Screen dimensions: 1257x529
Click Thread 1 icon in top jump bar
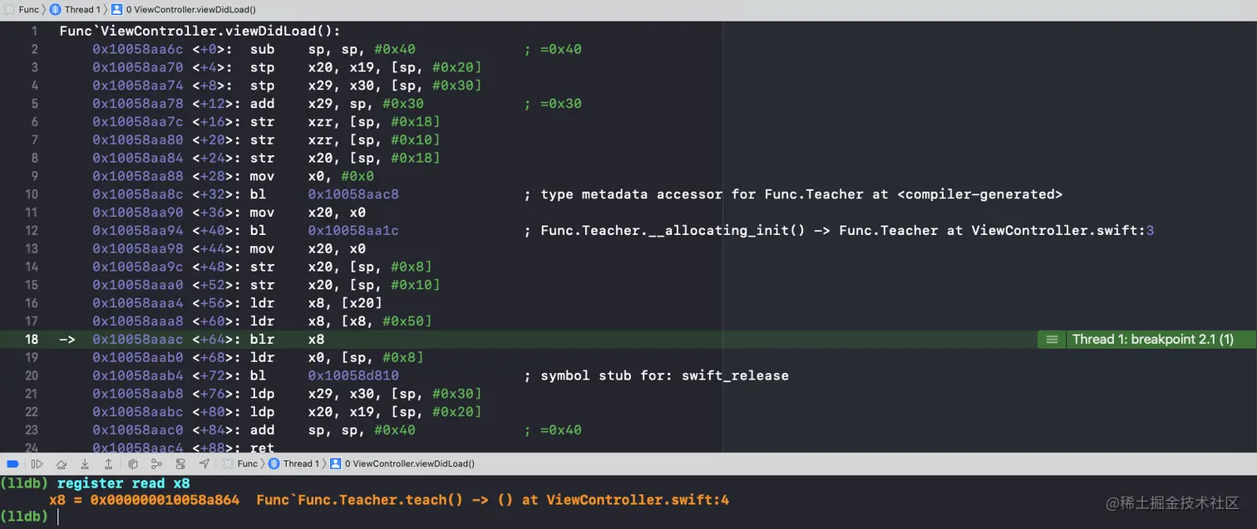point(56,9)
